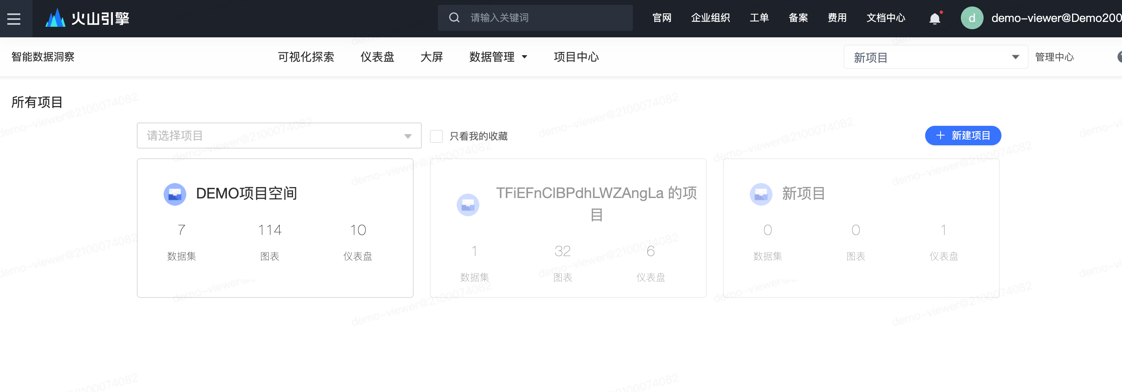Viewport: 1122px width, 392px height.
Task: Enable the 只看我的收藏 checkbox
Action: click(x=436, y=136)
